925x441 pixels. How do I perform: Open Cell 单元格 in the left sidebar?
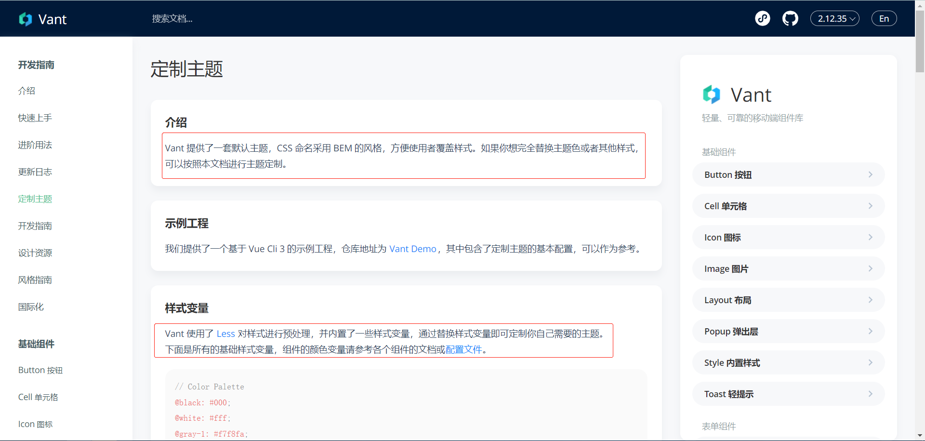[38, 397]
